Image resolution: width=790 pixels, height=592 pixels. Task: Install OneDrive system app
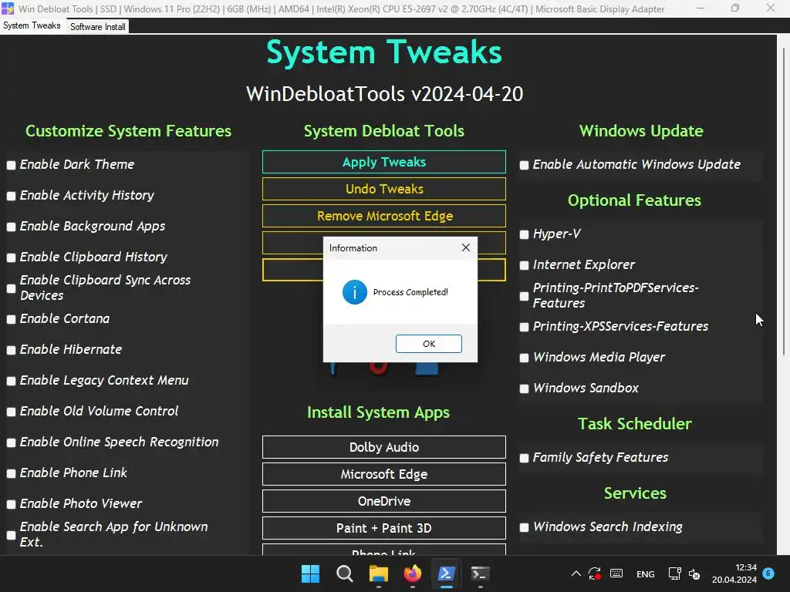[x=384, y=501]
